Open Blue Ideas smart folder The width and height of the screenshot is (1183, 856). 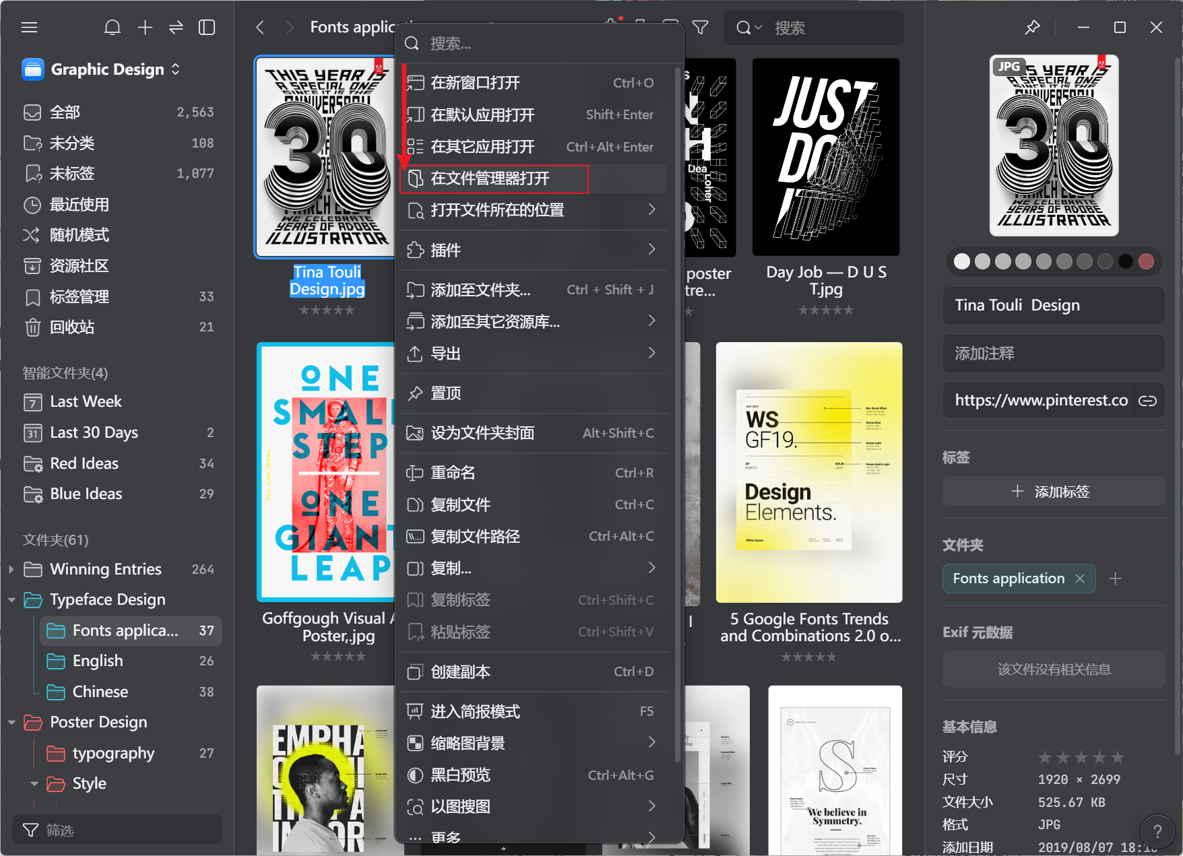[117, 494]
